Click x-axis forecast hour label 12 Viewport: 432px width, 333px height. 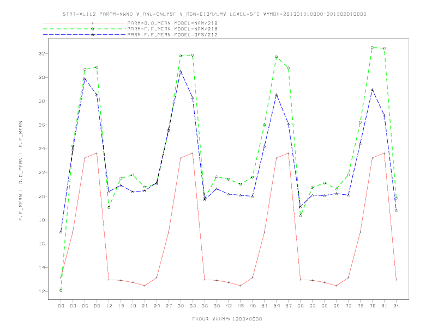coord(109,306)
